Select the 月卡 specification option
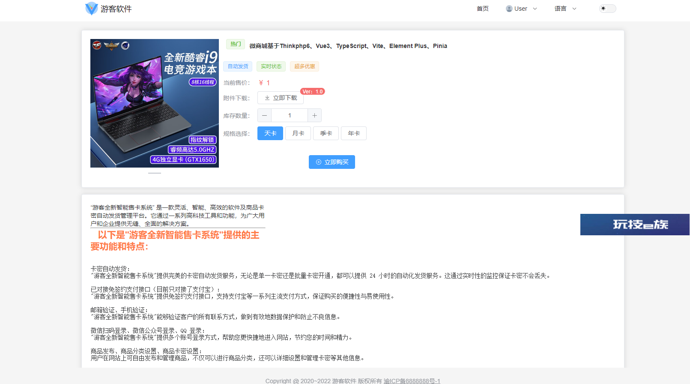The height and width of the screenshot is (384, 690). point(298,133)
